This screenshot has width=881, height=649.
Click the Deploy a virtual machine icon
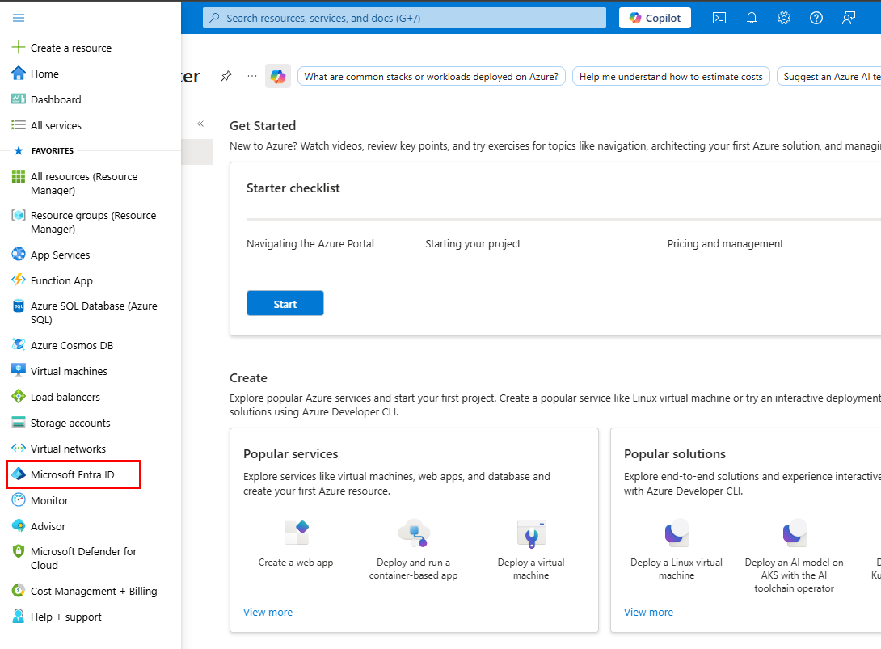pyautogui.click(x=531, y=533)
